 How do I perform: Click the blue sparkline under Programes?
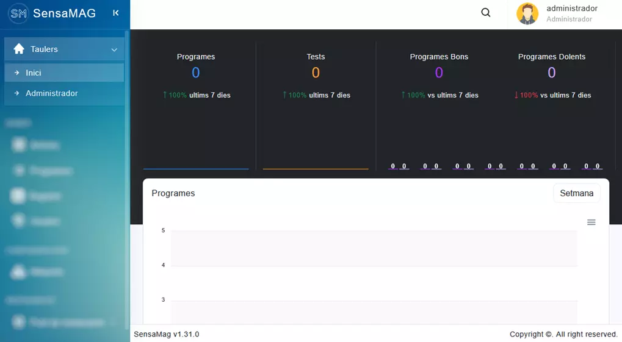point(196,168)
